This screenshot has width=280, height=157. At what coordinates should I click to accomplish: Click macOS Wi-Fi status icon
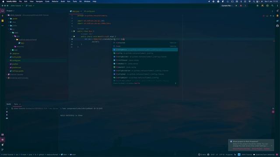[249, 1]
